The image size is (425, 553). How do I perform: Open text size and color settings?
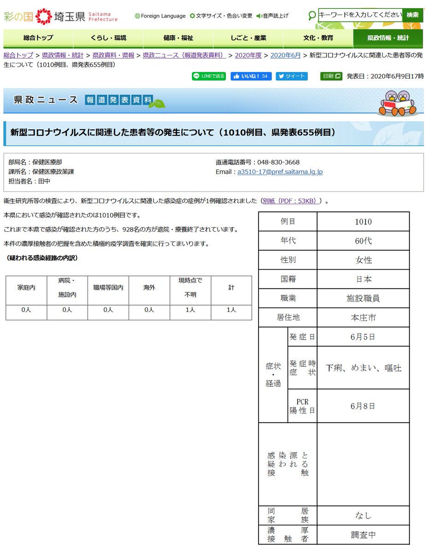click(221, 16)
